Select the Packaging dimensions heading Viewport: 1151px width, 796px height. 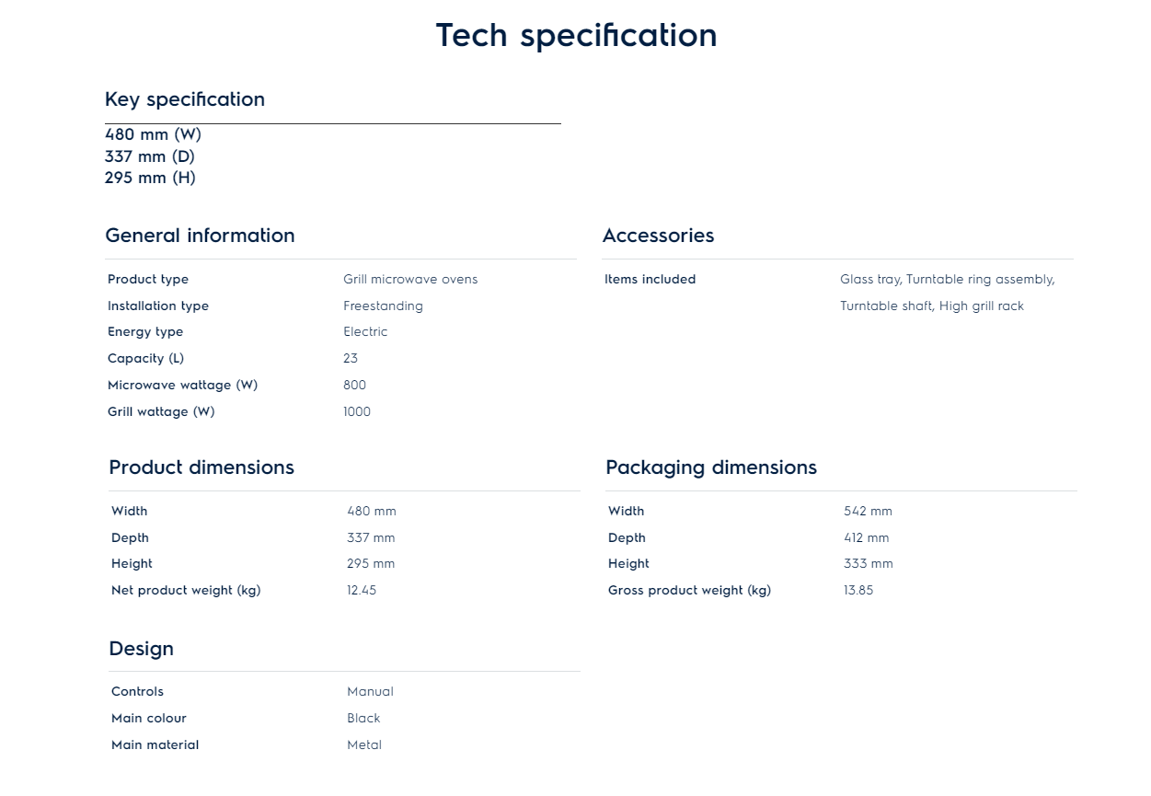click(x=710, y=467)
